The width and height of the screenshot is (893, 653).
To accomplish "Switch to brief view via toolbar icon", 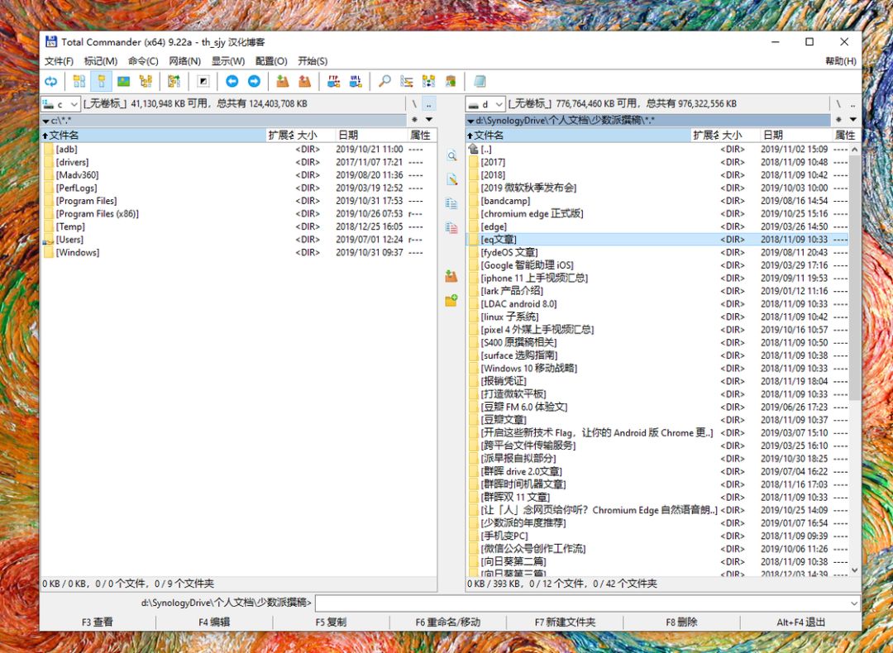I will click(79, 81).
